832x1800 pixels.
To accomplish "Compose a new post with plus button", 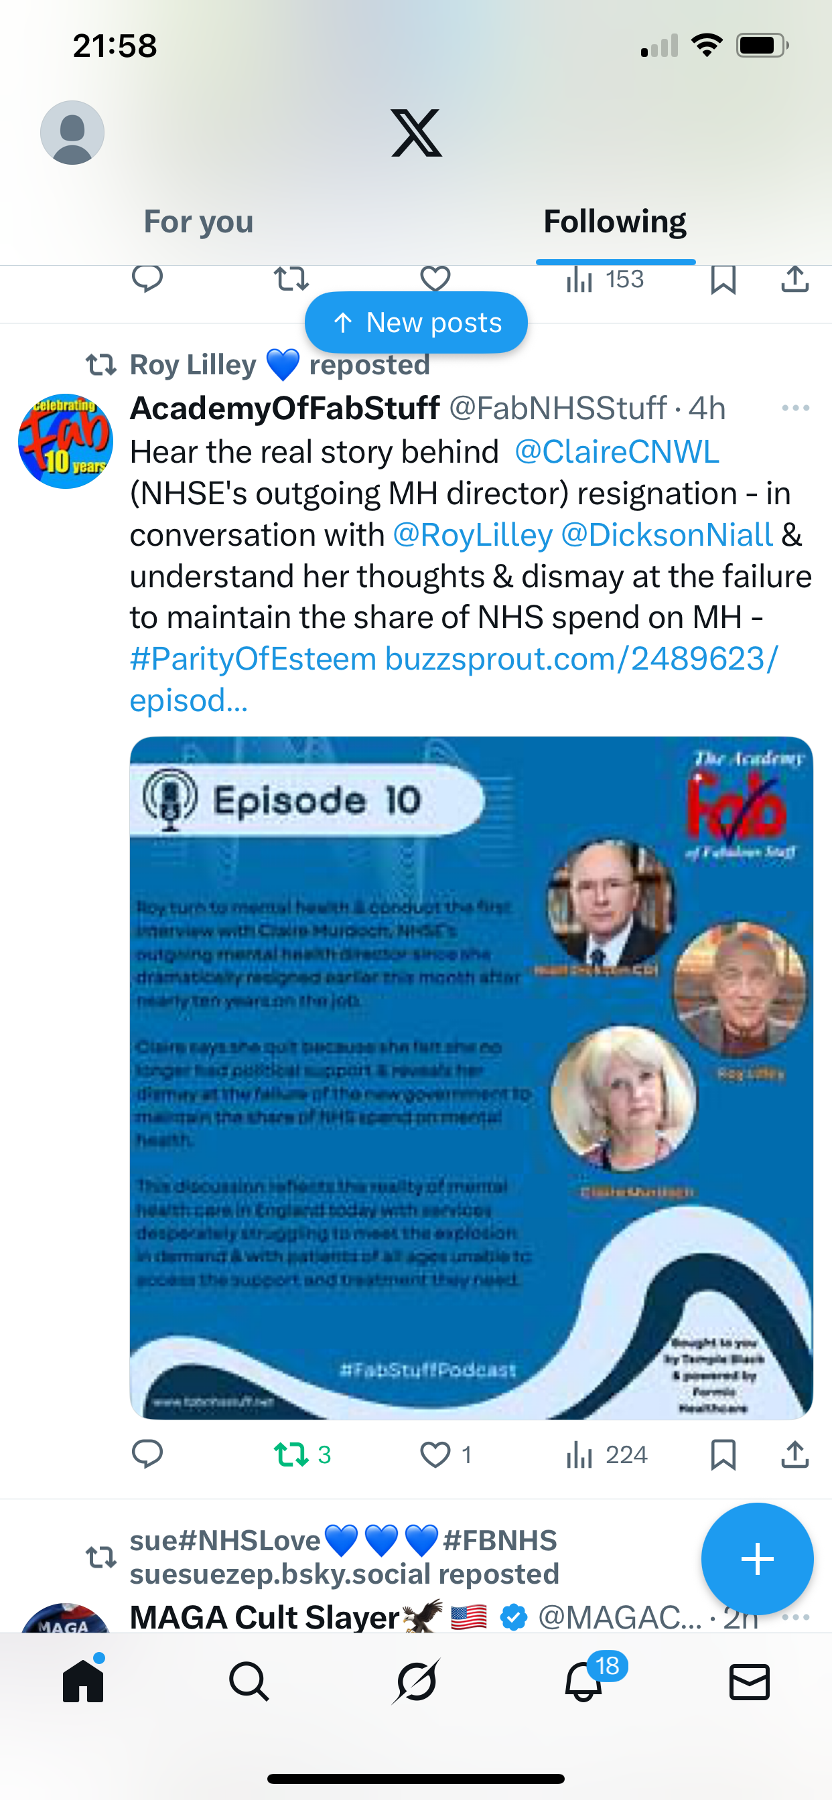I will point(757,1559).
